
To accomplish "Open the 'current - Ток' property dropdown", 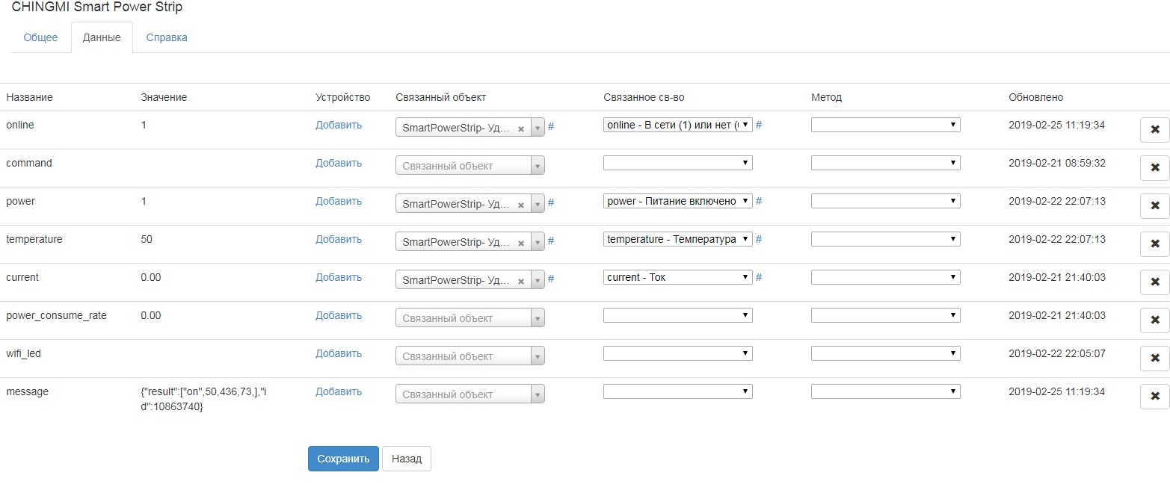I will pyautogui.click(x=677, y=277).
